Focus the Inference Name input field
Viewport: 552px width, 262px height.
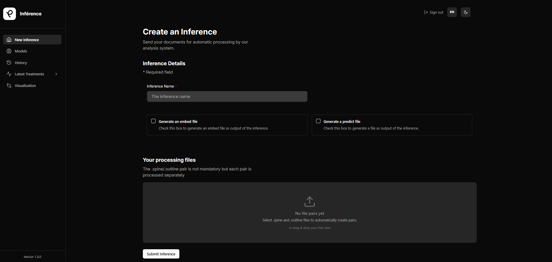[x=227, y=97]
